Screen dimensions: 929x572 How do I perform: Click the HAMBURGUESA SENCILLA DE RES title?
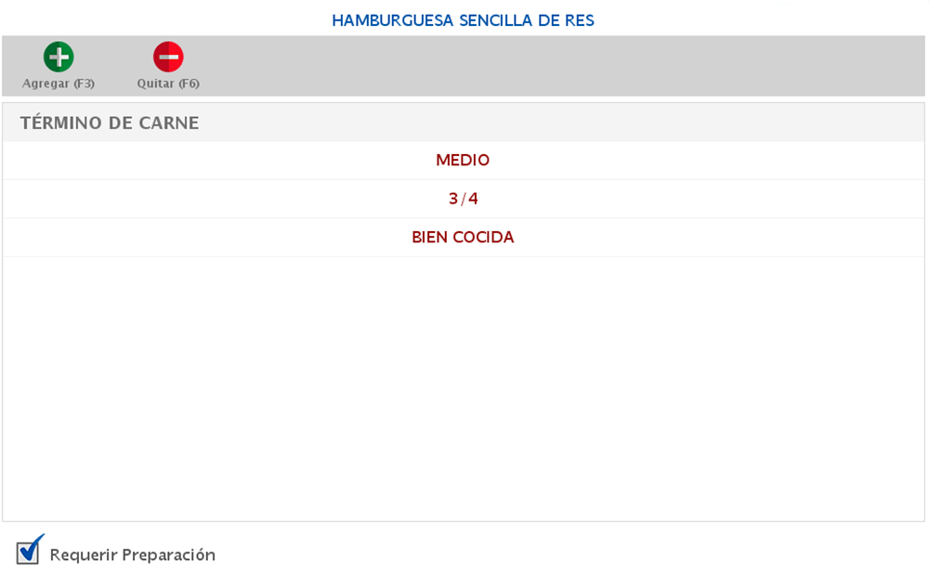click(463, 19)
